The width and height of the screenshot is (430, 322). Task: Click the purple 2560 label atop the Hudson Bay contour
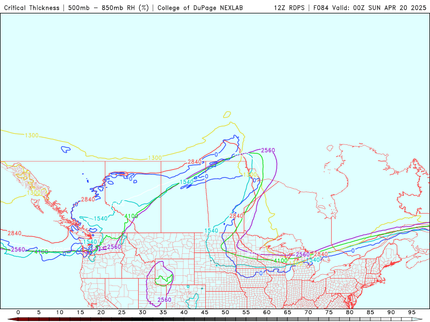(x=268, y=150)
